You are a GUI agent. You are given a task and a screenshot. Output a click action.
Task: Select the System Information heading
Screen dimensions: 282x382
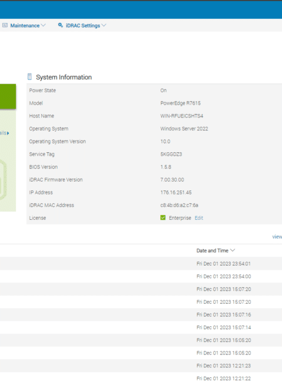tap(64, 77)
